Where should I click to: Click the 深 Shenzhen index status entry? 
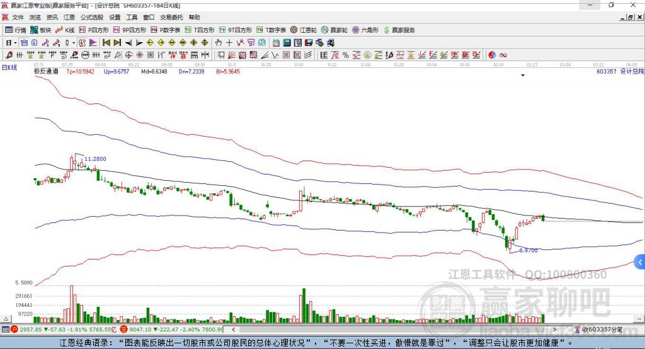coord(171,329)
